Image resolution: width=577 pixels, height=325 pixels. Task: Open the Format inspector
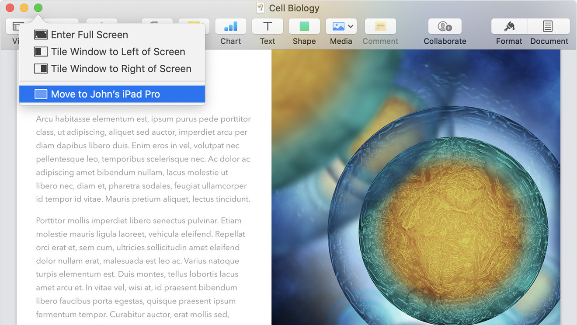tap(509, 27)
